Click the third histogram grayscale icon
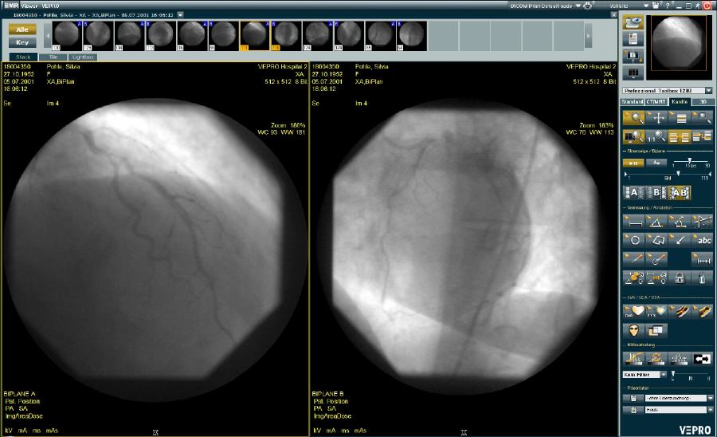This screenshot has width=717, height=437. click(x=680, y=358)
